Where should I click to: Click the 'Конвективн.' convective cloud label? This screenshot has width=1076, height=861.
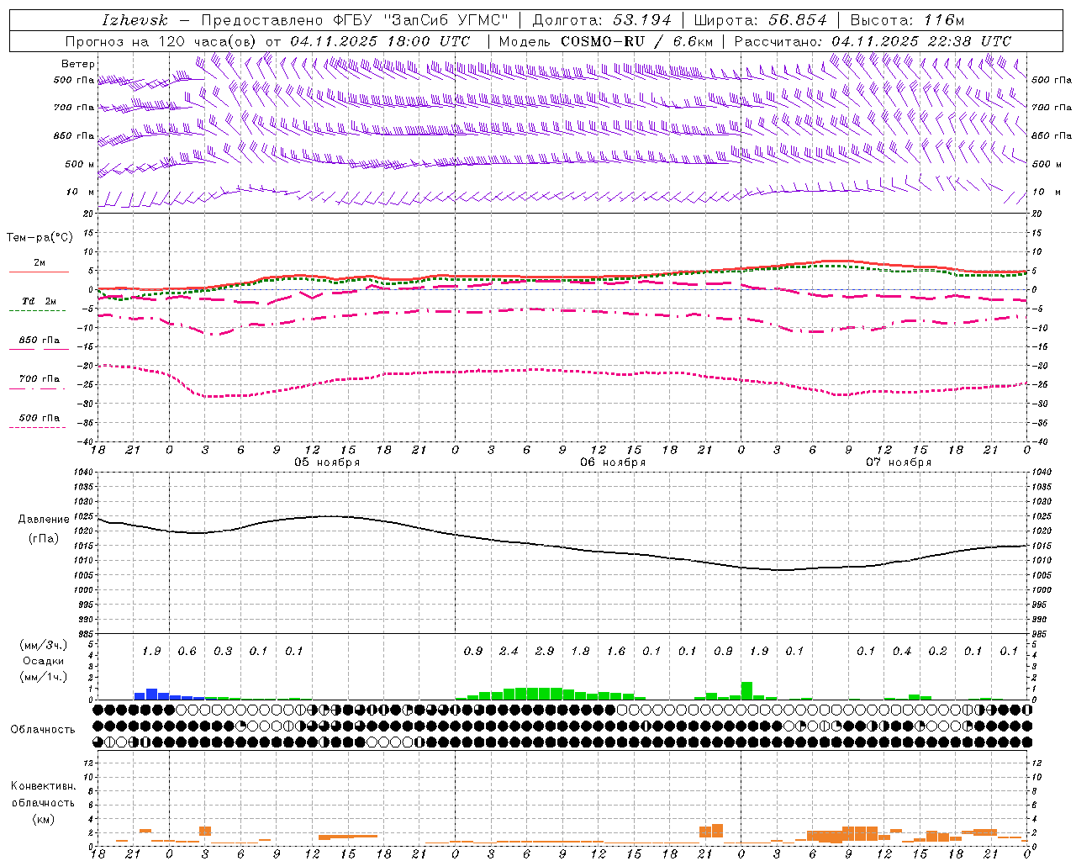coord(43,786)
